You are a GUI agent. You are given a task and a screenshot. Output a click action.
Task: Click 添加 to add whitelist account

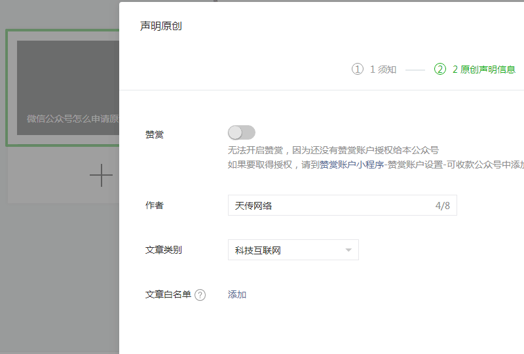[237, 294]
